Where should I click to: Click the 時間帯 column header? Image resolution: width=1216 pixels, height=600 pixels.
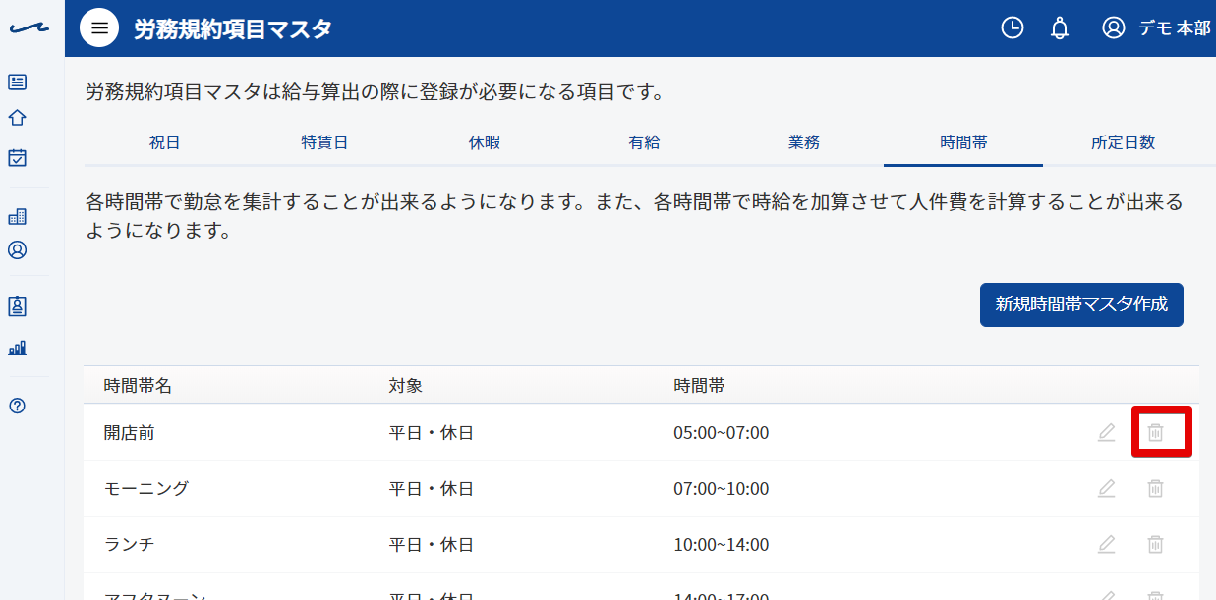pos(700,386)
